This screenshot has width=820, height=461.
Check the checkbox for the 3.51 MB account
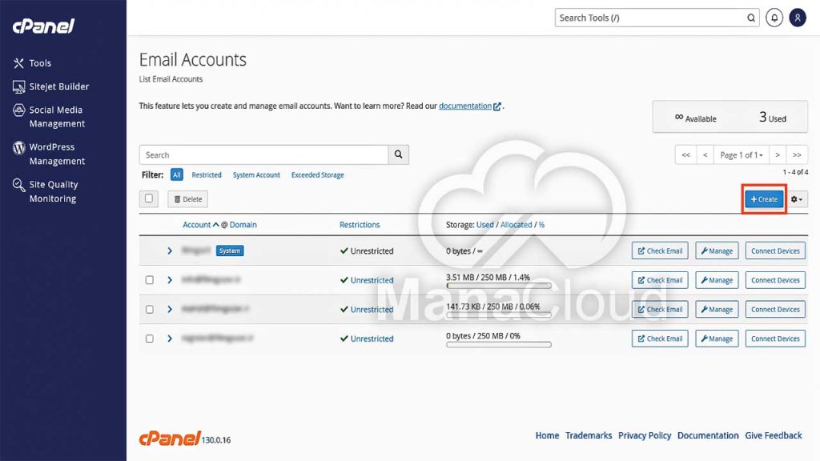pyautogui.click(x=150, y=280)
